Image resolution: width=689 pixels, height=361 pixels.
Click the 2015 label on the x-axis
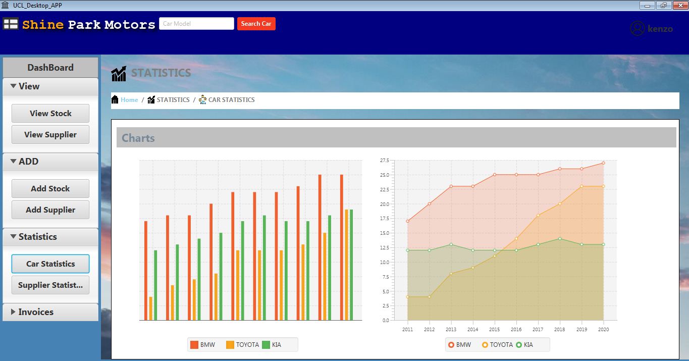coord(495,330)
